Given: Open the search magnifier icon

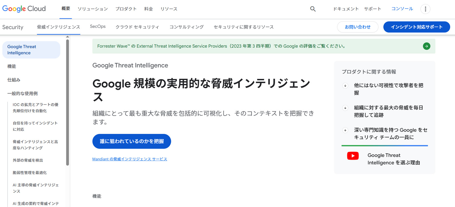Looking at the screenshot, I should (x=313, y=9).
